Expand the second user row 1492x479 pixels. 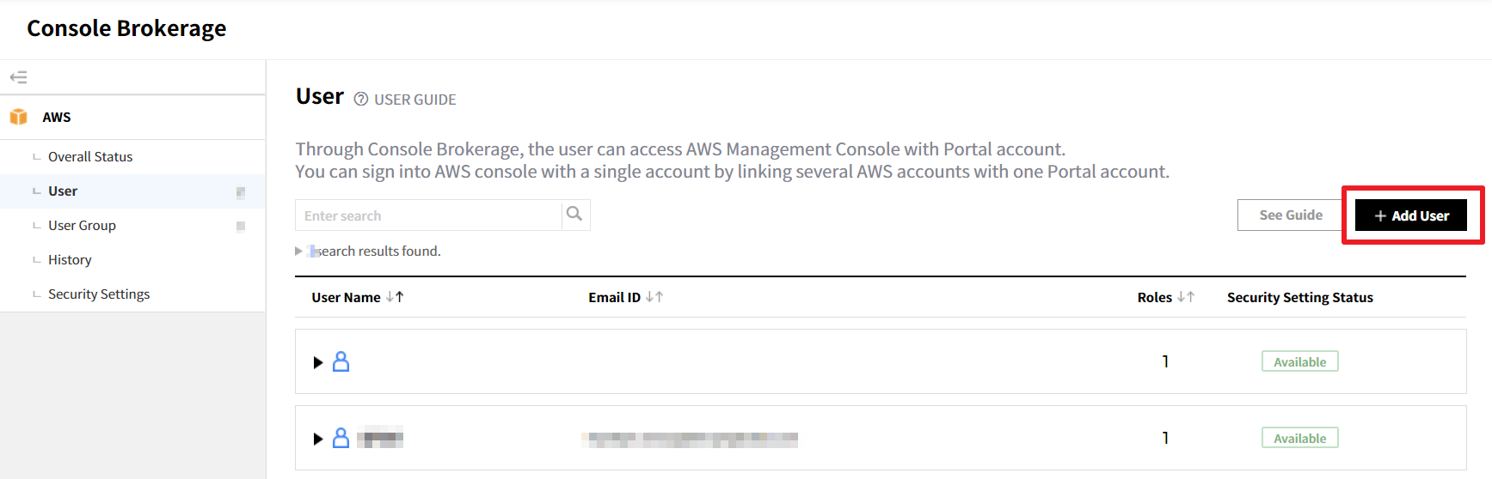click(318, 439)
